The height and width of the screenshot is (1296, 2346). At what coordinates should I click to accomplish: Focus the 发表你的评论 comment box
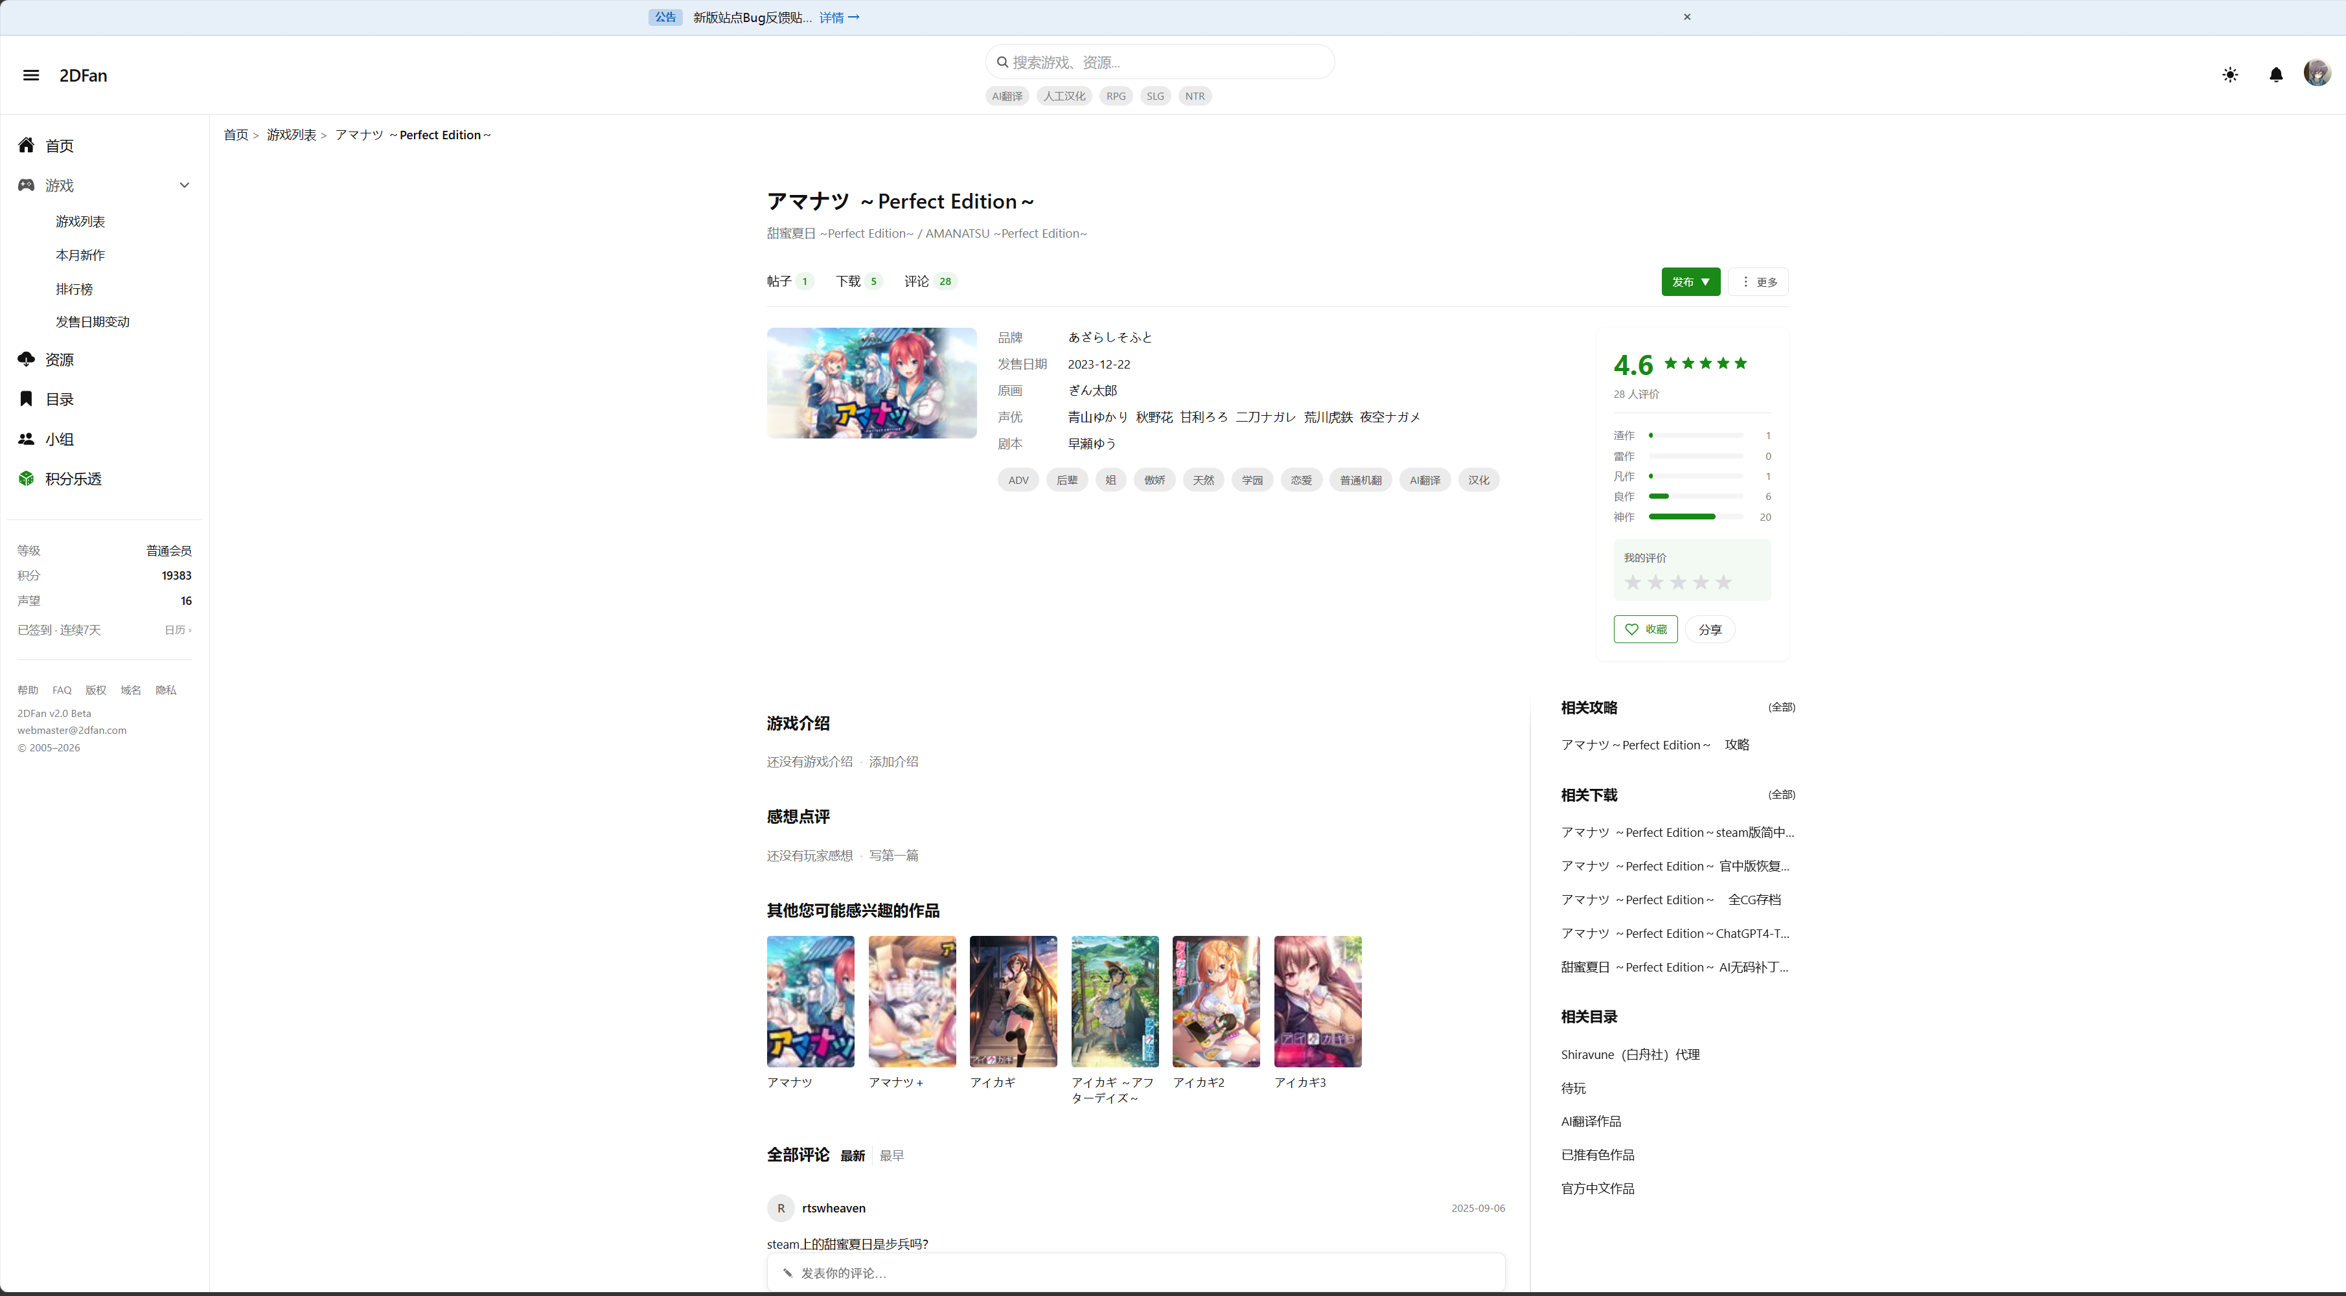1136,1273
